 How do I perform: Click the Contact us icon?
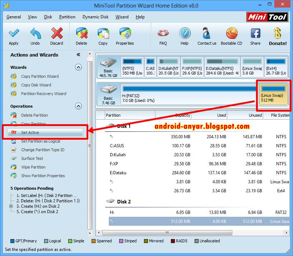[x=207, y=33]
